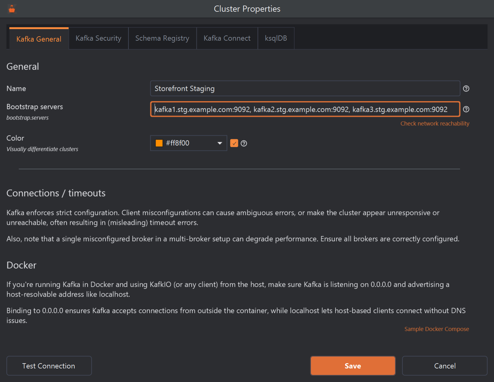Click the 'General' section heading

23,67
